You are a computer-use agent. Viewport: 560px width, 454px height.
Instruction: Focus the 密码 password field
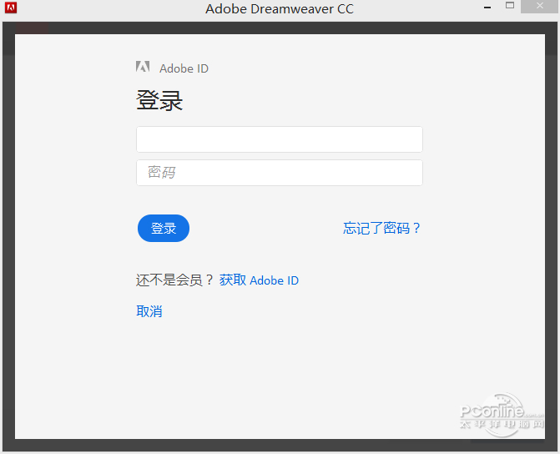[280, 173]
